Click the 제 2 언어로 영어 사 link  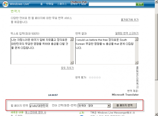(x=36, y=112)
